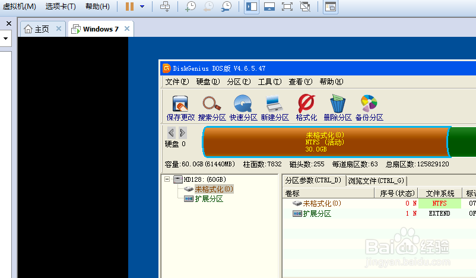Click the Format (格式化) icon
This screenshot has width=476, height=278.
click(306, 108)
